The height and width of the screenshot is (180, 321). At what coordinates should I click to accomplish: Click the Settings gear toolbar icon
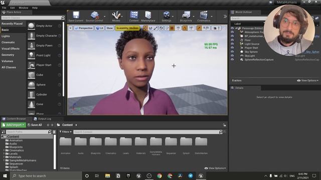pos(167,15)
